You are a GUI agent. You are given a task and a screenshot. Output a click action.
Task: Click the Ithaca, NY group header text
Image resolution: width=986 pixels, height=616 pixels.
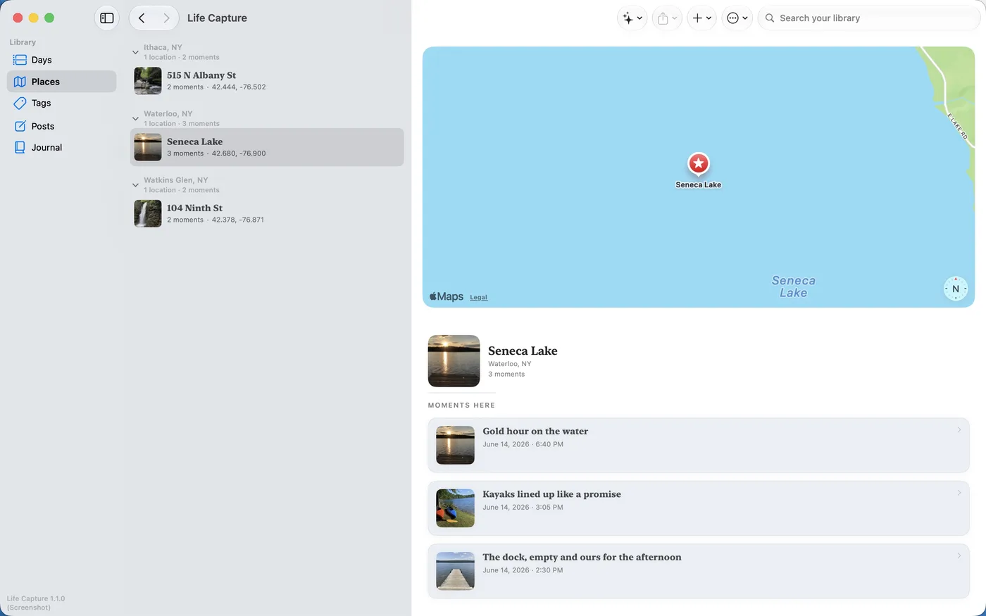(x=163, y=48)
